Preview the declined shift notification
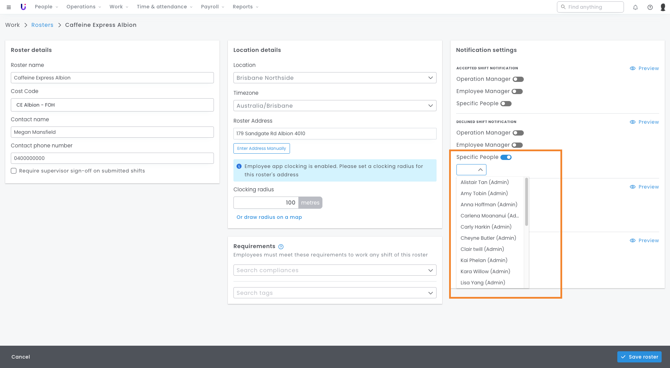 644,122
